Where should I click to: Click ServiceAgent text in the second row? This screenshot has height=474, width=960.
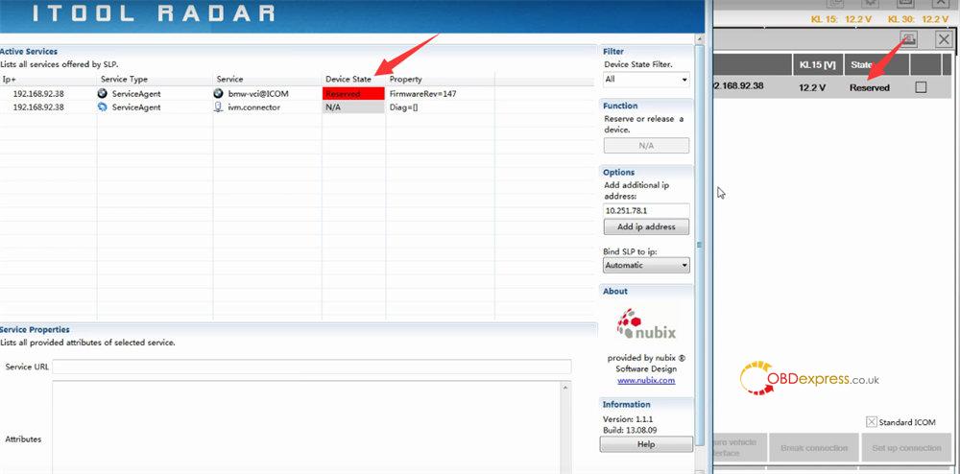click(x=136, y=107)
